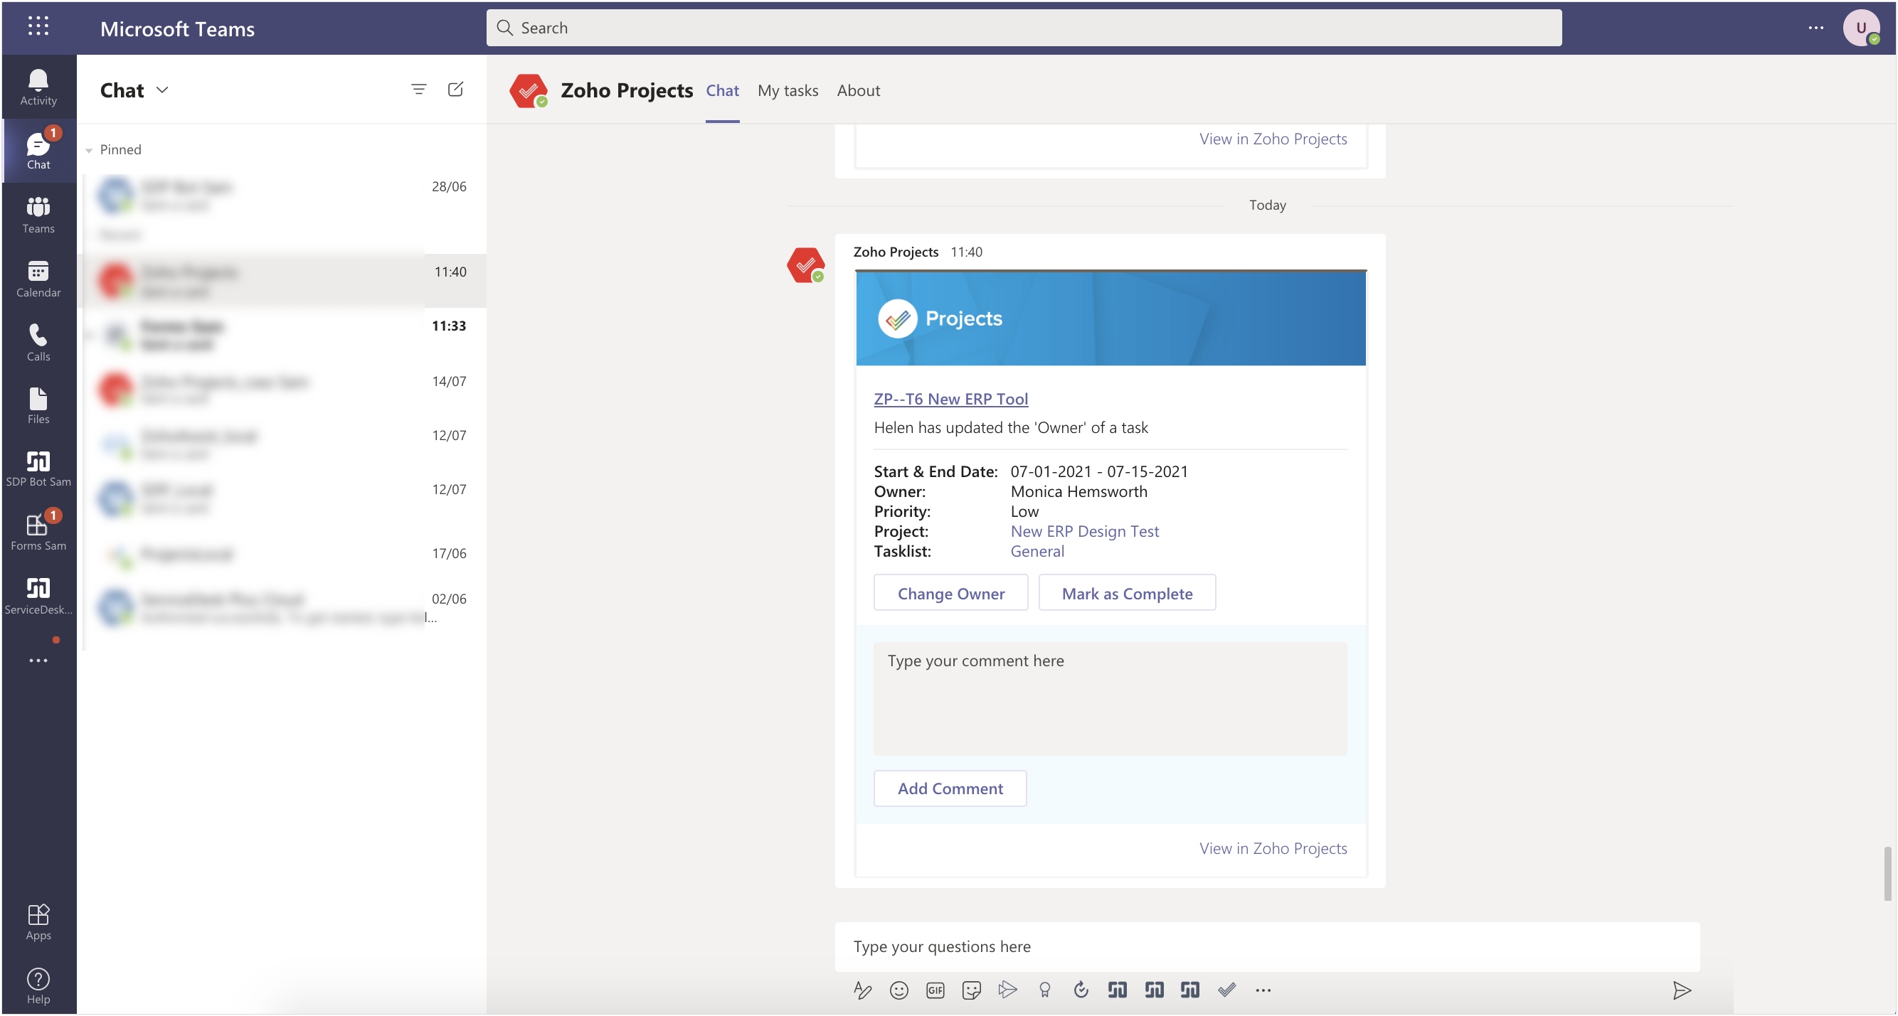This screenshot has height=1016, width=1898.
Task: Open Files in left rail
Action: (38, 406)
